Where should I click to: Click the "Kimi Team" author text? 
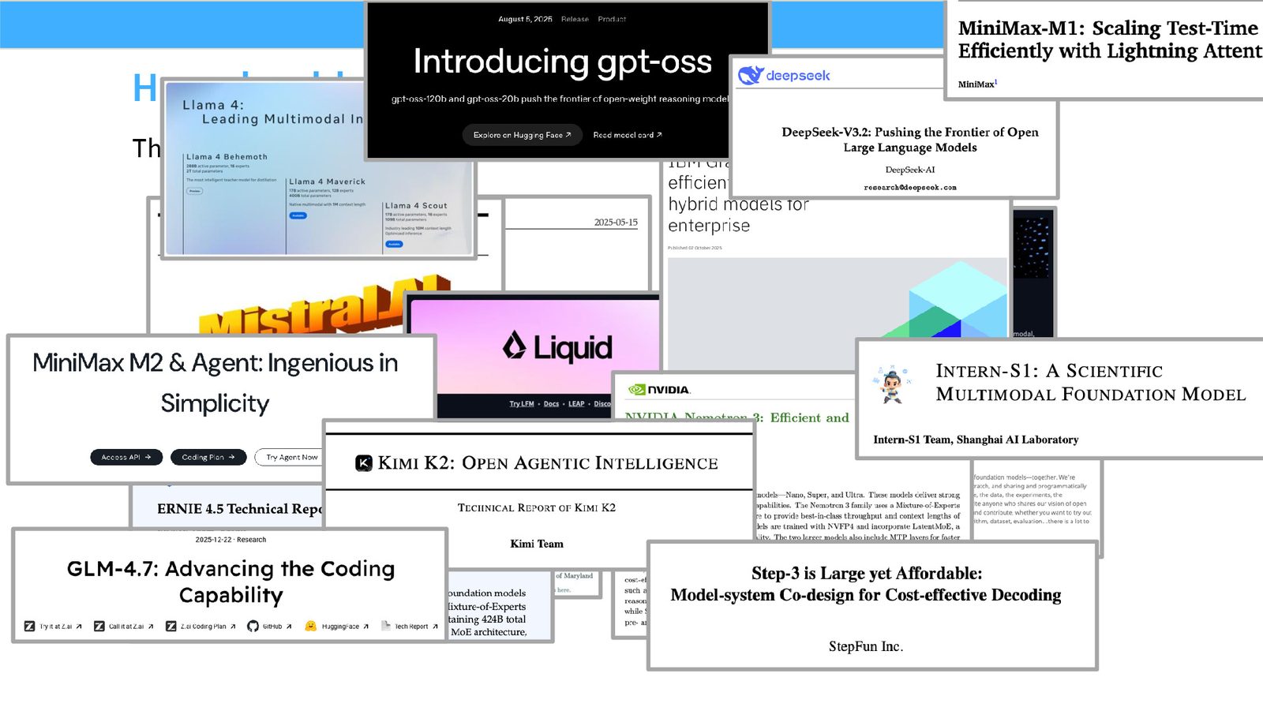tap(537, 544)
